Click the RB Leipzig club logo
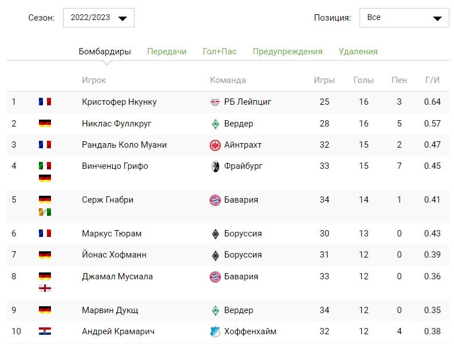This screenshot has width=454, height=344. point(215,102)
